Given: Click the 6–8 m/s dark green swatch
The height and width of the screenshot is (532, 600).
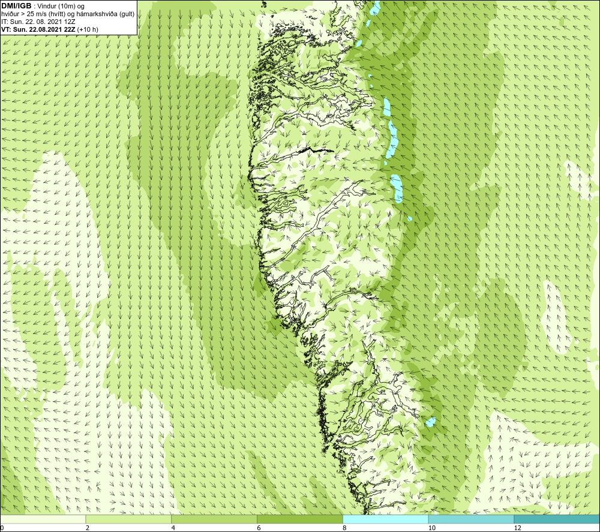Looking at the screenshot, I should click(x=300, y=519).
